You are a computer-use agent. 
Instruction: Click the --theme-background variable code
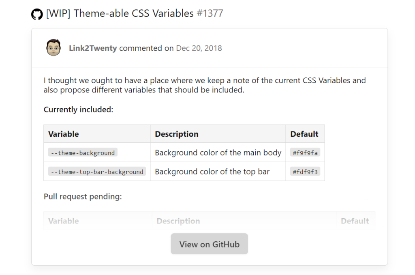(x=83, y=153)
